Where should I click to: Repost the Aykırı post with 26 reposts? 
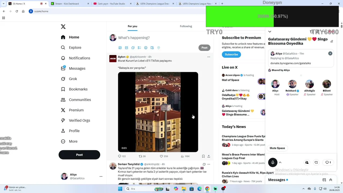click(x=142, y=156)
